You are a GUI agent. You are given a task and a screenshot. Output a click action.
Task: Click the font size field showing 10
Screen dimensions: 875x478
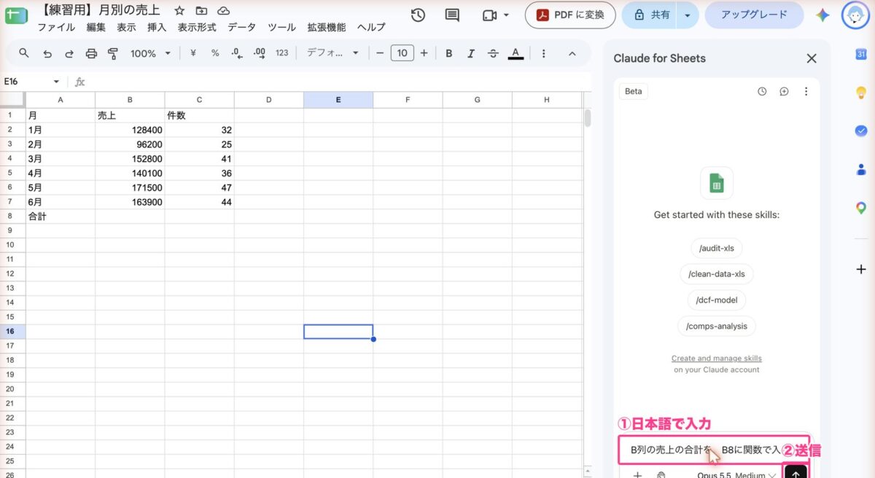coord(402,53)
